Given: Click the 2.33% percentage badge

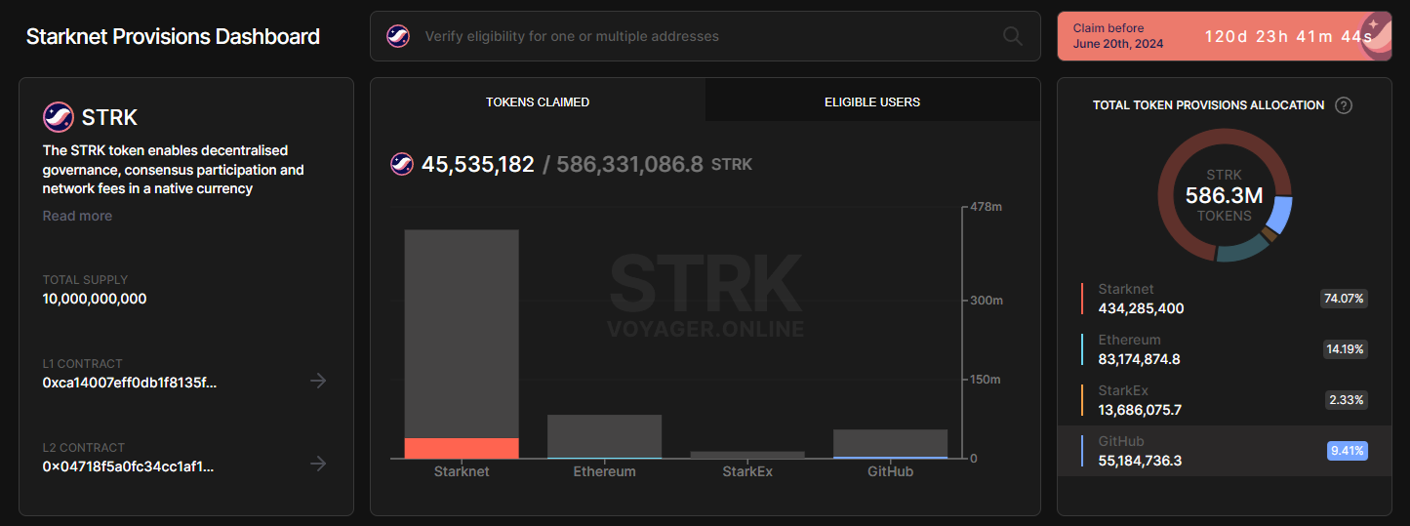Looking at the screenshot, I should coord(1347,400).
